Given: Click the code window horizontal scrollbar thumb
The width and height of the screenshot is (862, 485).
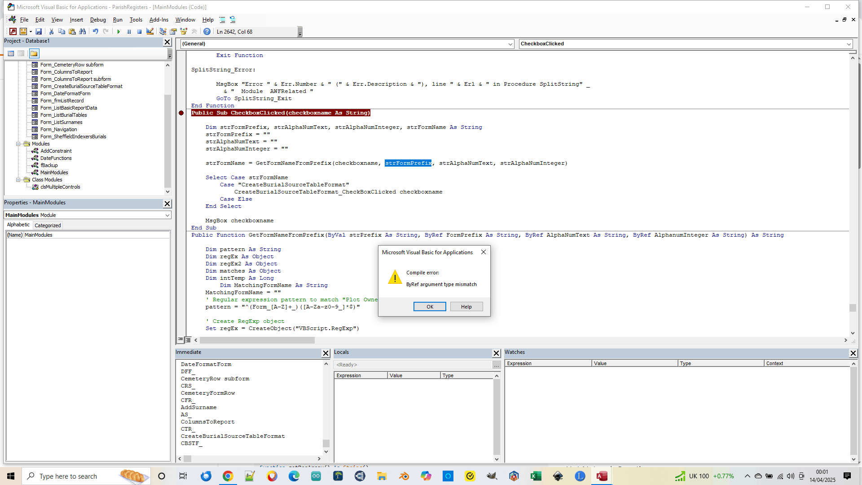Looking at the screenshot, I should [x=257, y=340].
